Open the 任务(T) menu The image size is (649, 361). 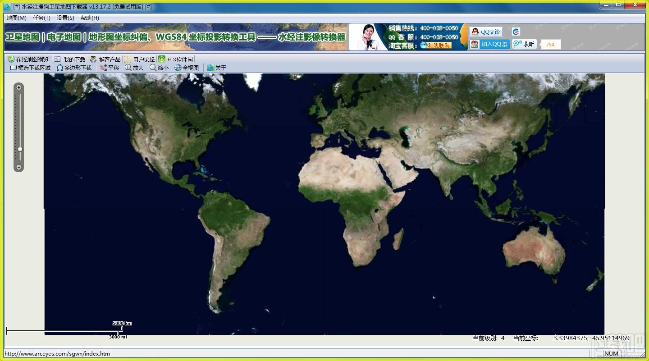(x=41, y=18)
